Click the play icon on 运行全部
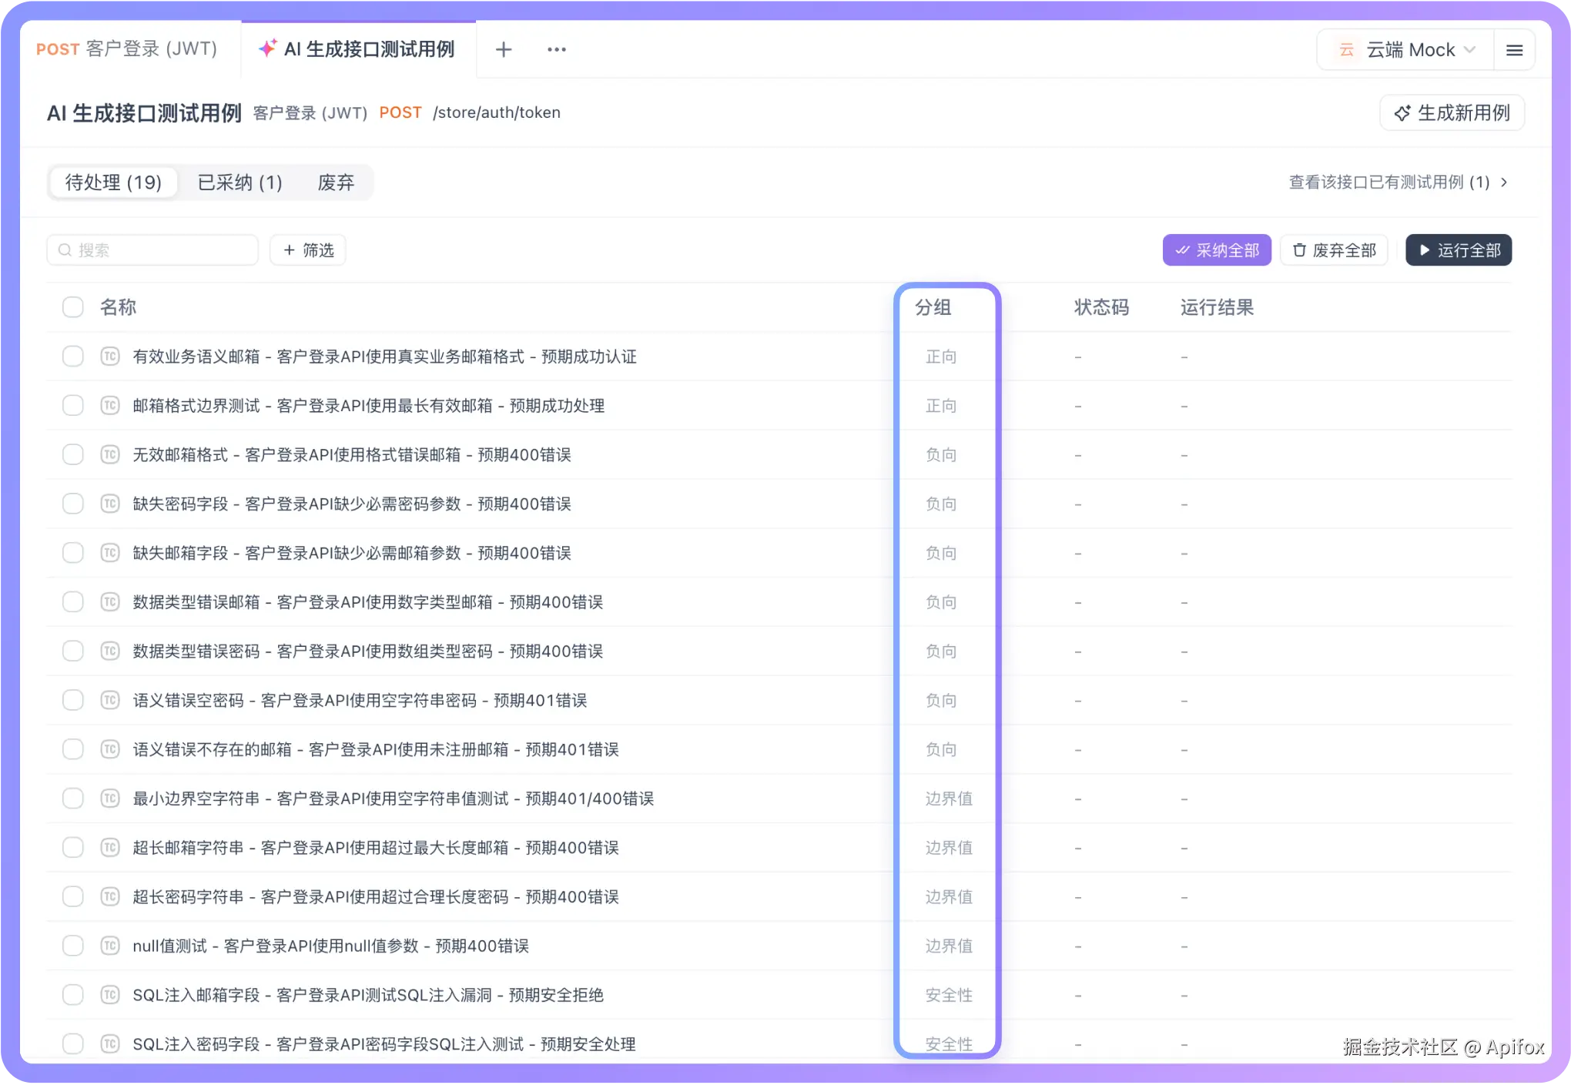The width and height of the screenshot is (1571, 1085). pos(1424,250)
